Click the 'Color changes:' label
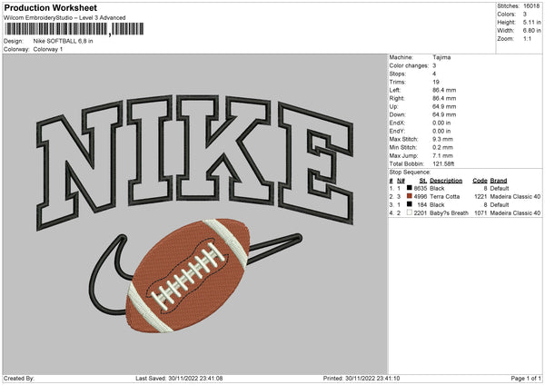This screenshot has width=545, height=385. coord(409,65)
